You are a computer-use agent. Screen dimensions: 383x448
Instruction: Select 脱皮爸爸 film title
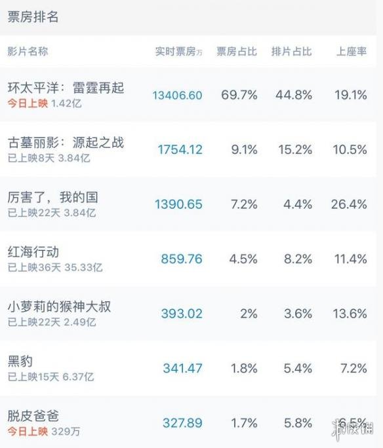(33, 416)
